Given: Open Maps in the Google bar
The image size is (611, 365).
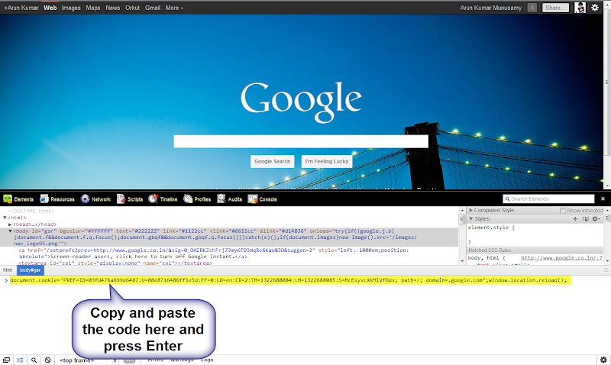Looking at the screenshot, I should pyautogui.click(x=93, y=8).
